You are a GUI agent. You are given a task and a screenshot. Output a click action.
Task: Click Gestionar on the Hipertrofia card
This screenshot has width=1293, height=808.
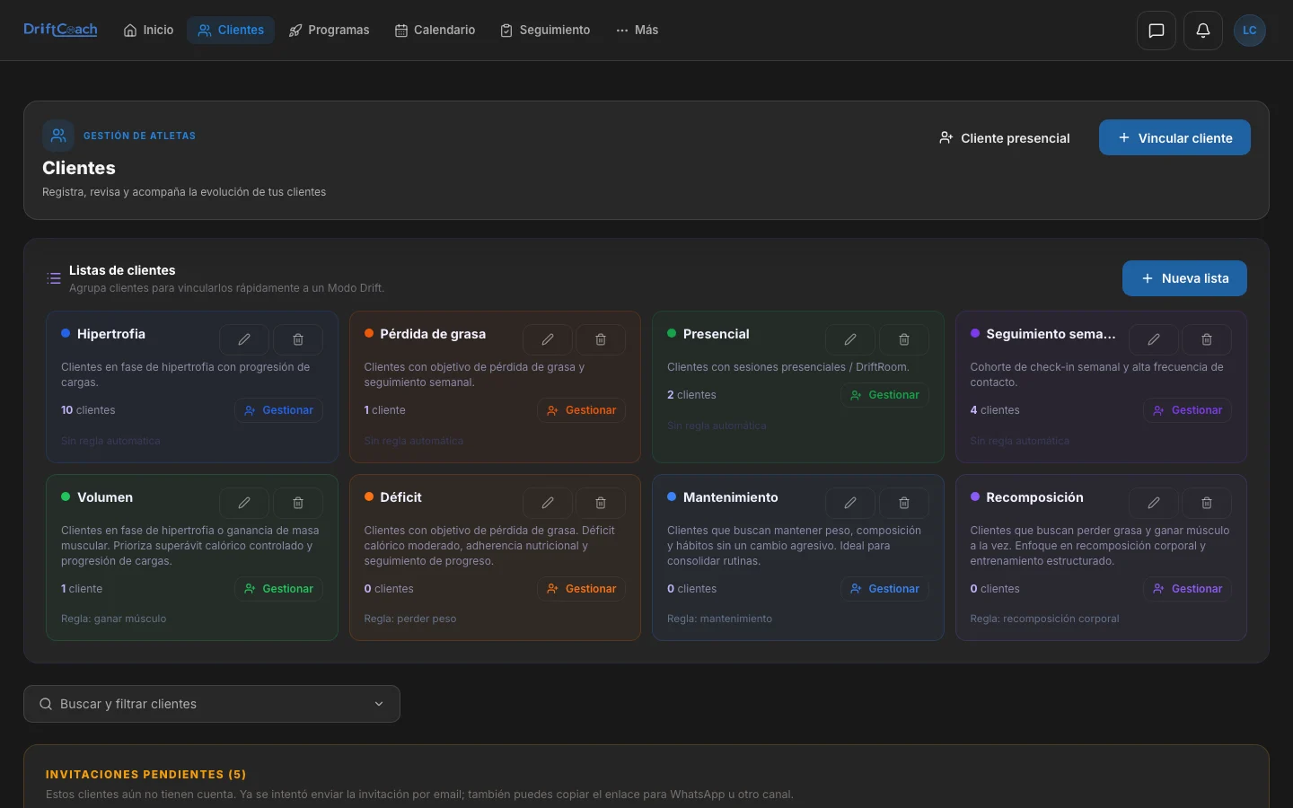tap(278, 410)
